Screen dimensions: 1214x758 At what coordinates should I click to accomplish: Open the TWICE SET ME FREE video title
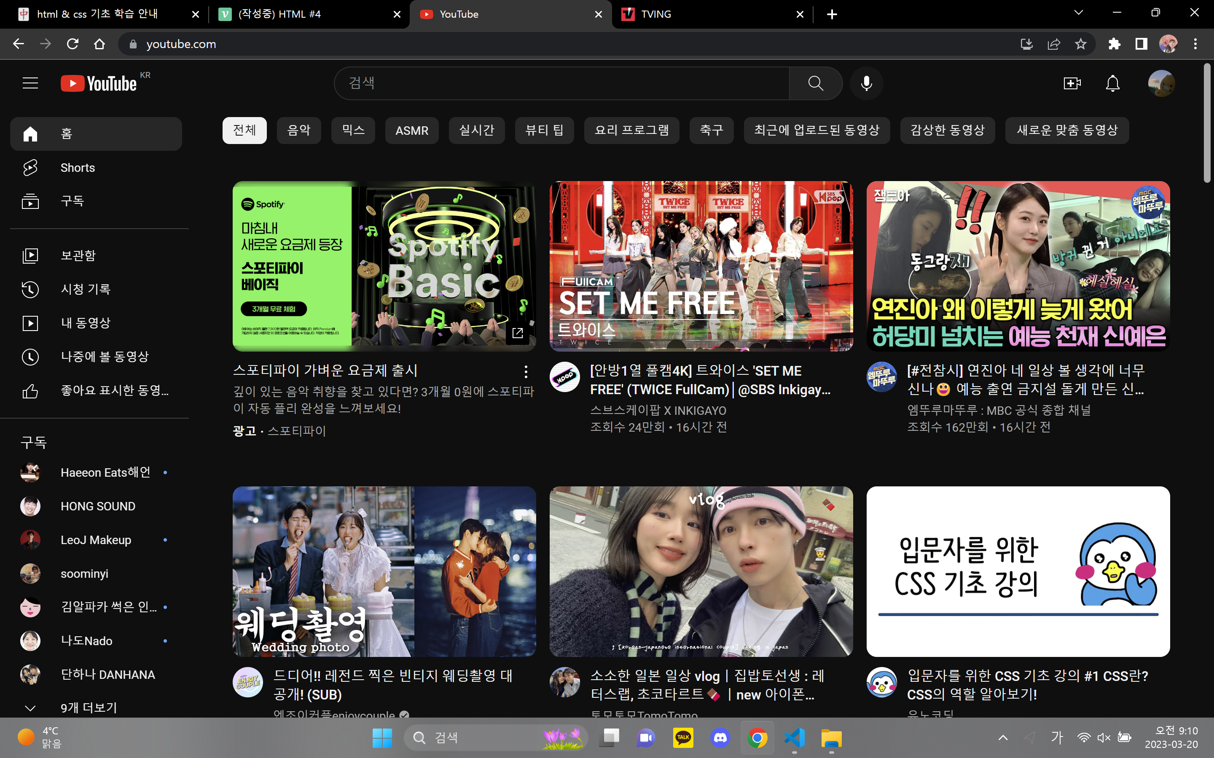pyautogui.click(x=710, y=380)
